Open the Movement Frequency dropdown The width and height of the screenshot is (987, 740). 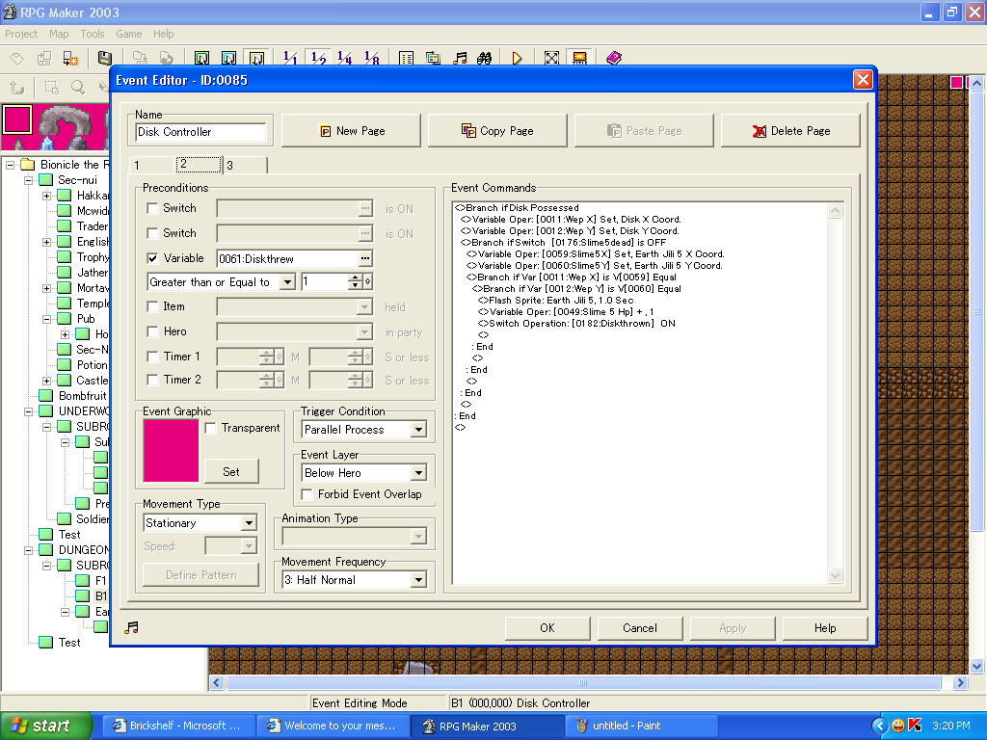[418, 580]
